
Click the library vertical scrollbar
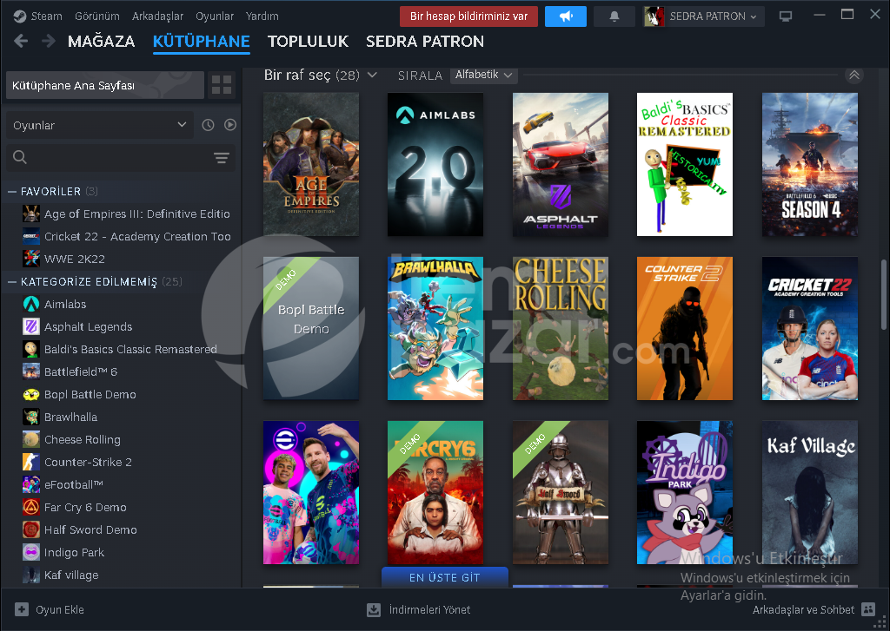[884, 295]
